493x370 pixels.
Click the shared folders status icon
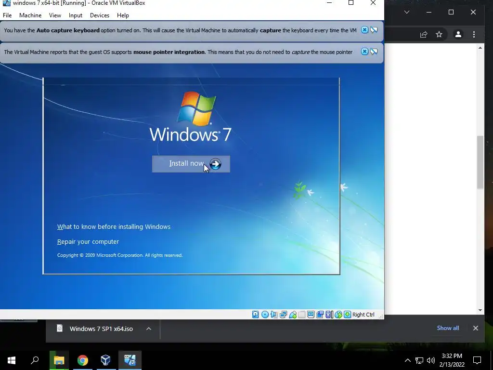coord(301,315)
